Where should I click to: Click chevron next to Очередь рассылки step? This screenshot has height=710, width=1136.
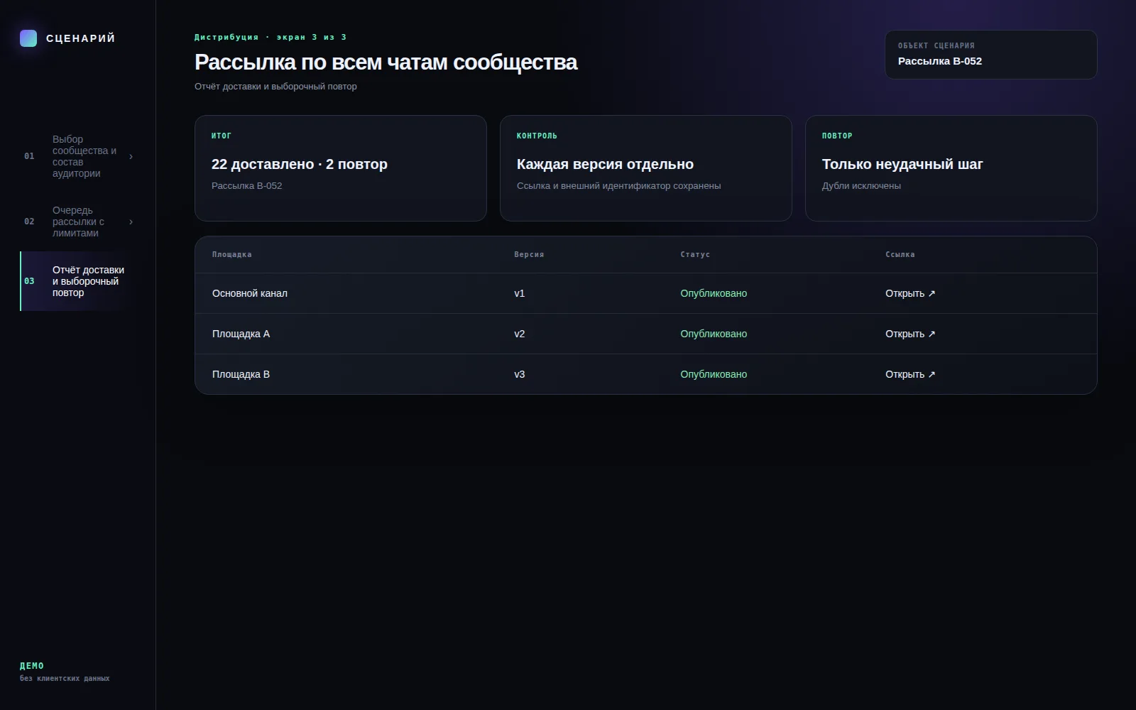coord(131,222)
